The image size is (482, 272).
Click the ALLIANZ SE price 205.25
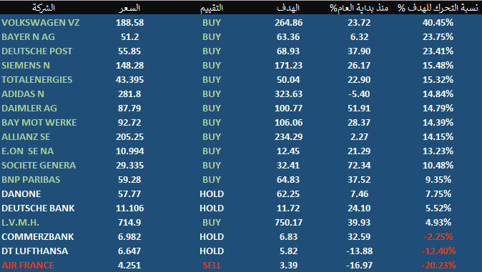[129, 136]
